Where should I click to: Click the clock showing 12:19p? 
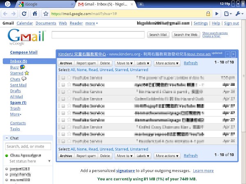coord(225,4)
